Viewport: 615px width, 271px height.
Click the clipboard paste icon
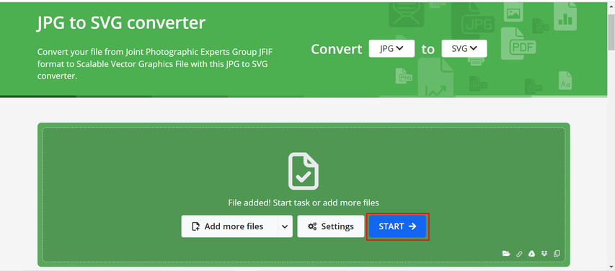point(557,254)
